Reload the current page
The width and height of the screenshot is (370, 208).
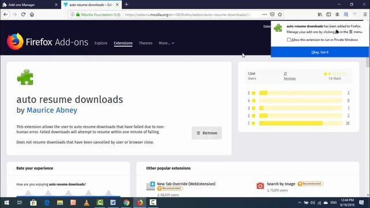tap(23, 14)
